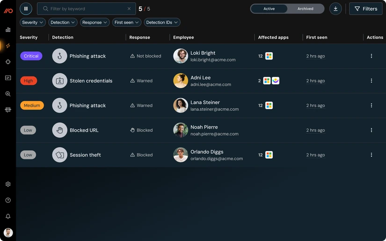This screenshot has height=241, width=386.
Task: Clear the keyword filter with X
Action: point(129,8)
